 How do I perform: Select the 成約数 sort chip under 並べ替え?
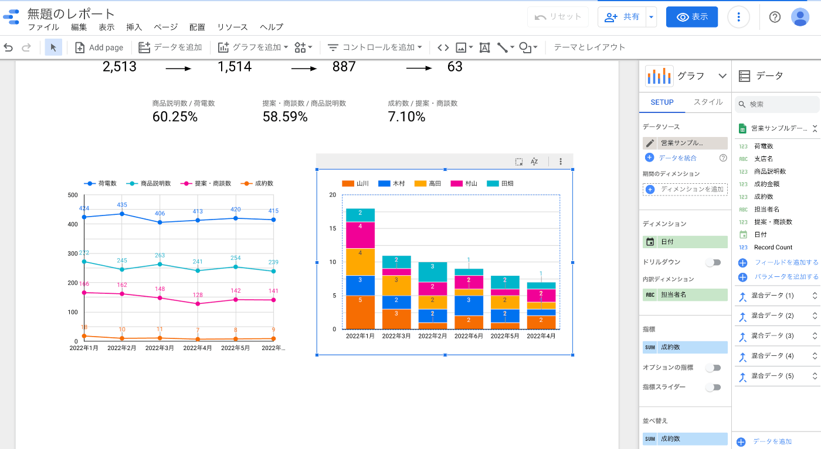pos(685,438)
